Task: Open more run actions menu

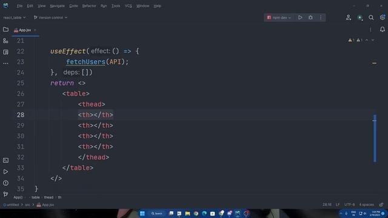Action: click(321, 18)
